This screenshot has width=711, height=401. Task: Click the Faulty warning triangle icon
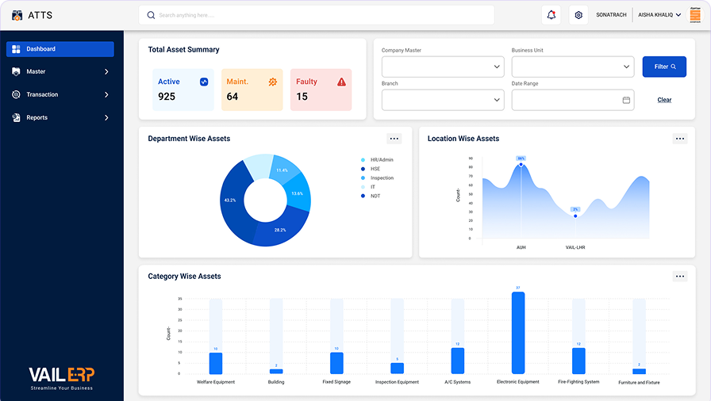[x=341, y=82]
